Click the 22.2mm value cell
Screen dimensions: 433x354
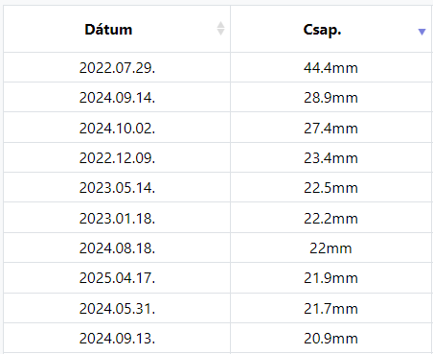point(330,218)
